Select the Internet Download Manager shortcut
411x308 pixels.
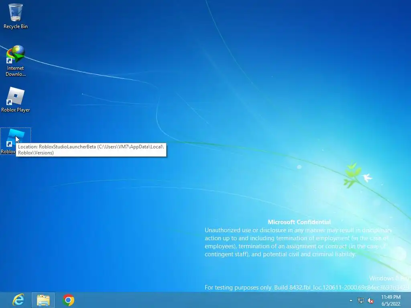click(x=16, y=61)
